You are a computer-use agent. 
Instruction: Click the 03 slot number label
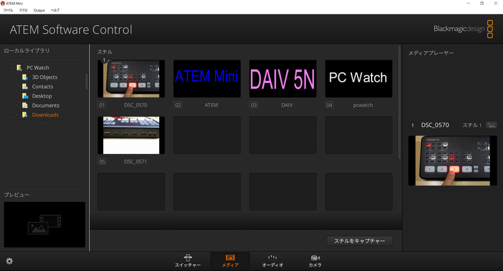tap(253, 105)
